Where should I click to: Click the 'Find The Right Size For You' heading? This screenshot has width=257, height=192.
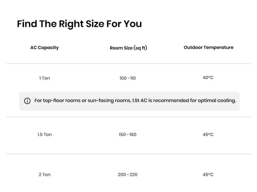(79, 24)
